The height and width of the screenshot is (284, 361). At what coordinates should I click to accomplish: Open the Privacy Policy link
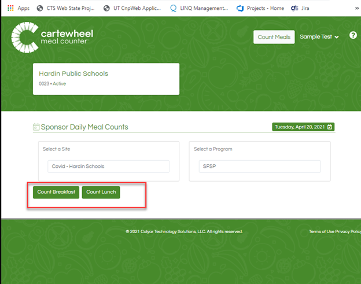348,231
